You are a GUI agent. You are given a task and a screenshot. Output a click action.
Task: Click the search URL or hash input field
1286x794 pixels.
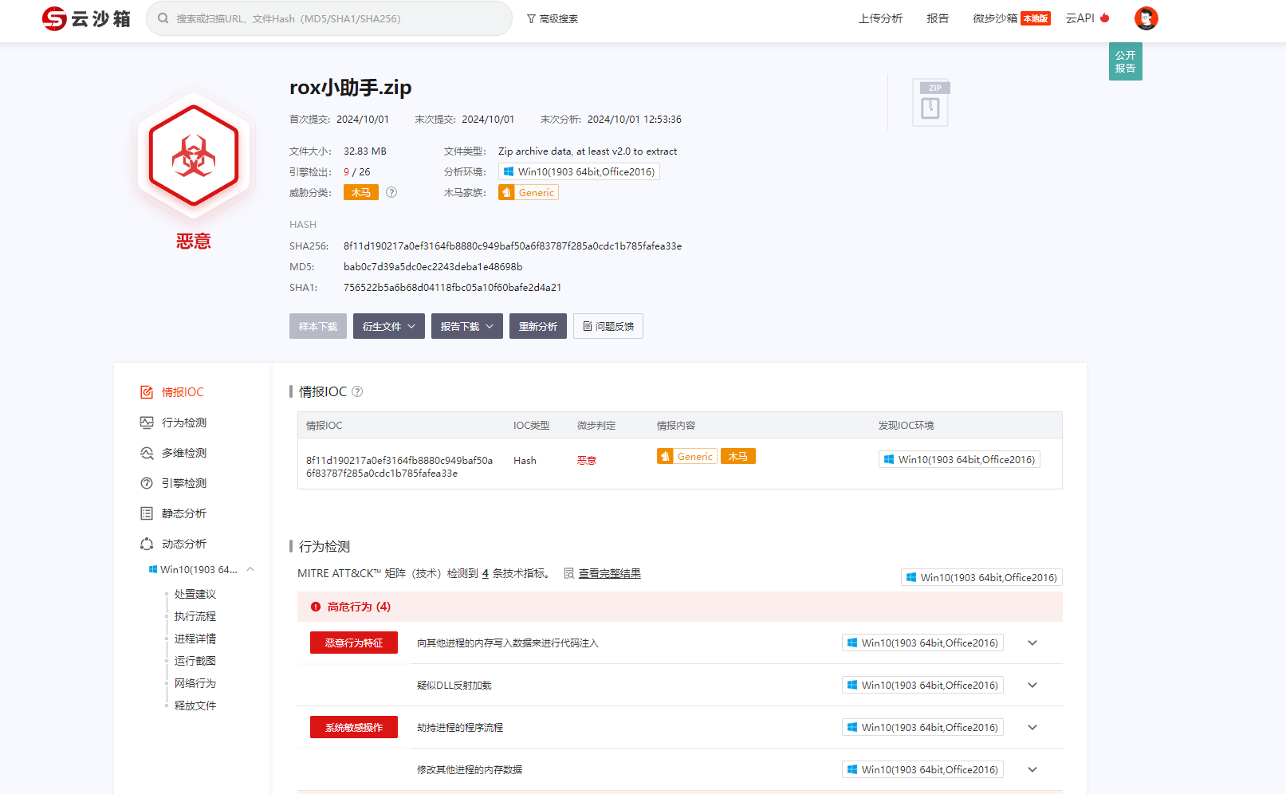pyautogui.click(x=335, y=18)
